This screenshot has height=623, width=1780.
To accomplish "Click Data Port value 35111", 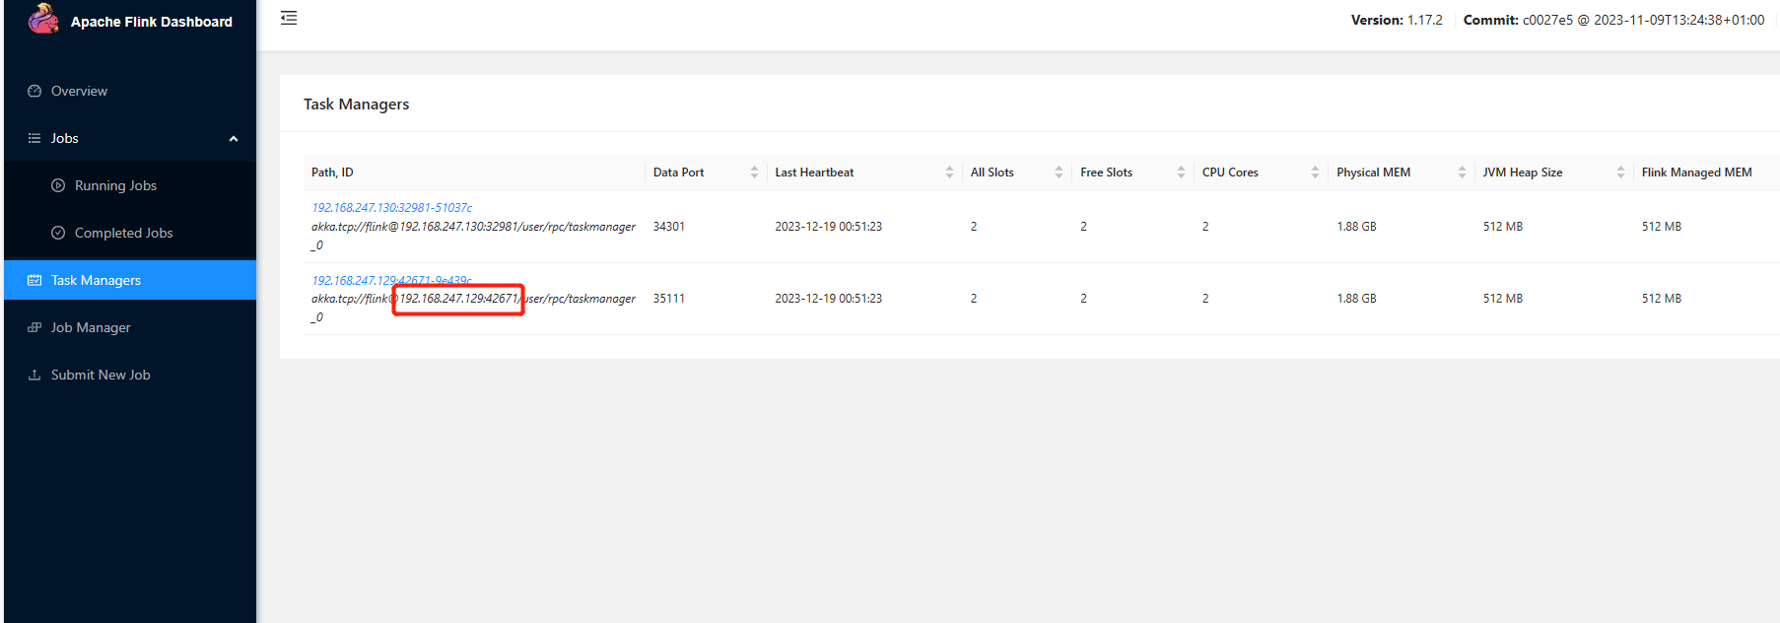I will (668, 299).
